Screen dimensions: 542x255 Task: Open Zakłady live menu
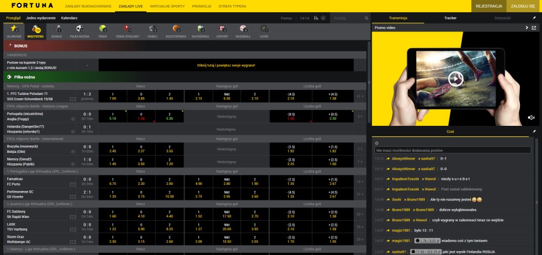coord(131,6)
